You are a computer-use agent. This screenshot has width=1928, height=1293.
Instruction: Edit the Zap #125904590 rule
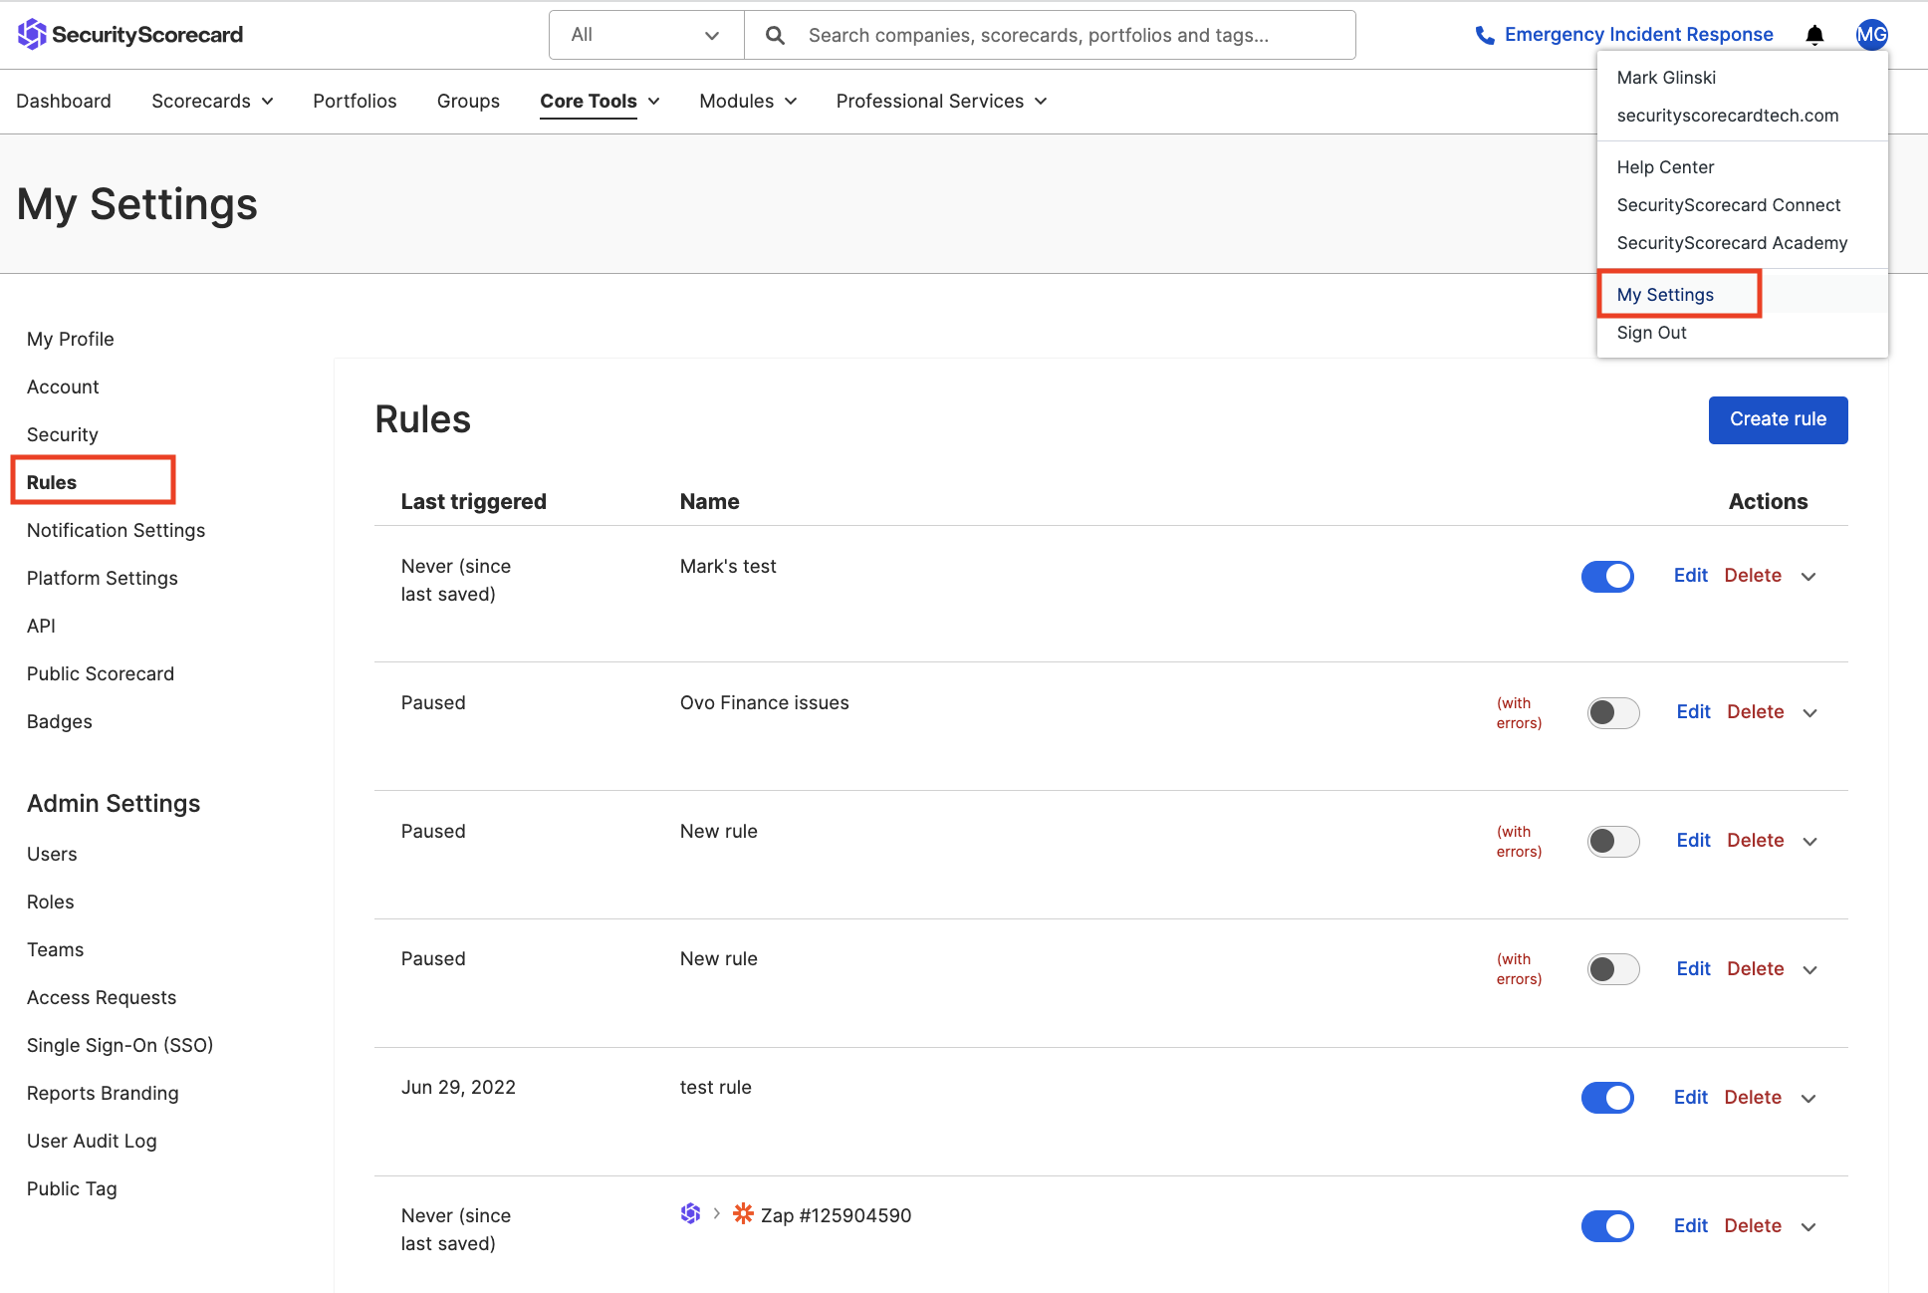click(1690, 1226)
